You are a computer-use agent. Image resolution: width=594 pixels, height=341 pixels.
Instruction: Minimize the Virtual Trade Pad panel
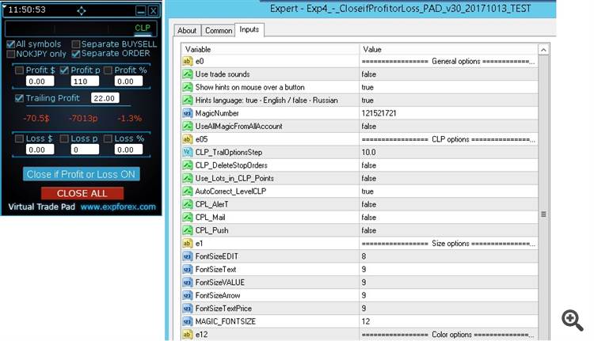(x=140, y=10)
